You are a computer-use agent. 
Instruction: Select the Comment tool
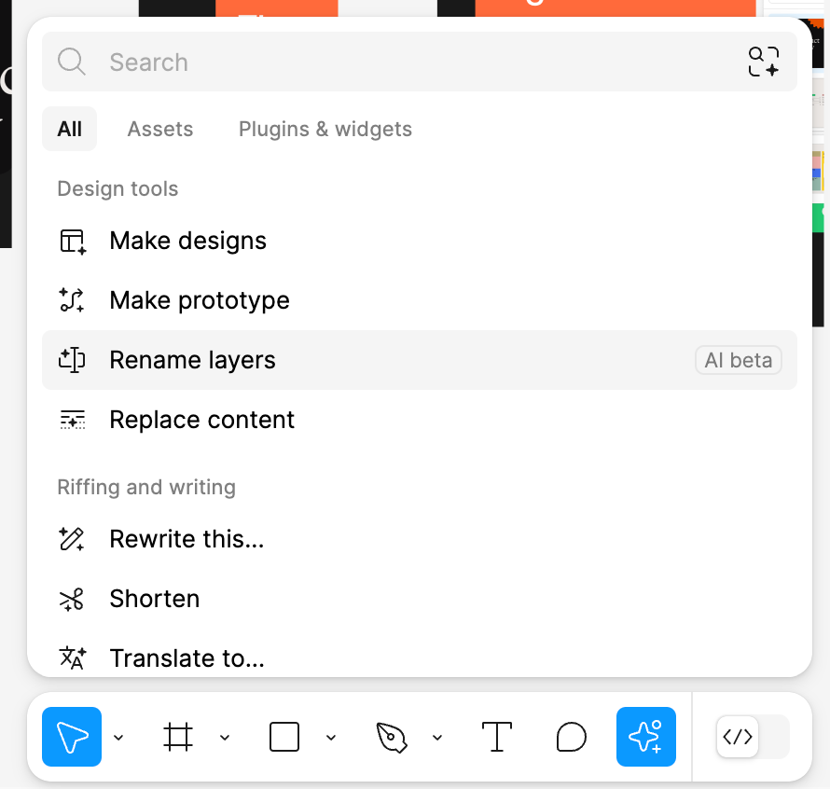(x=571, y=737)
